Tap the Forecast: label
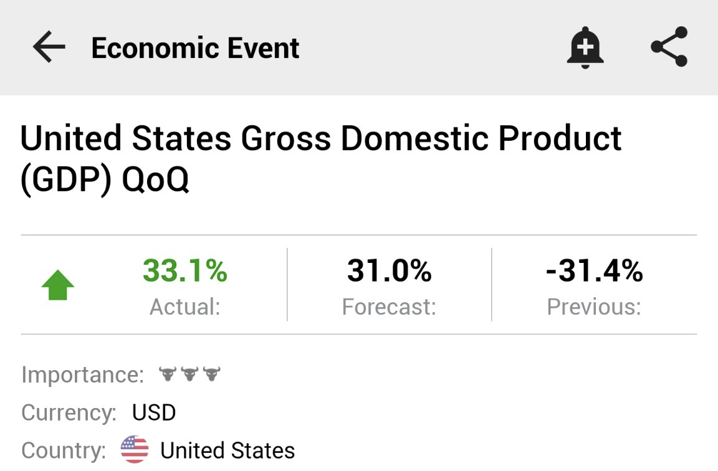The image size is (718, 471). point(389,307)
